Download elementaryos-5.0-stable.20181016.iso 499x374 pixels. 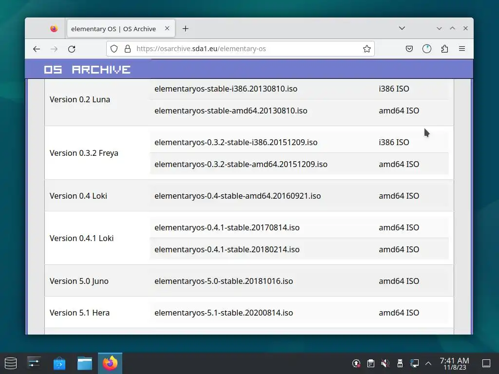pos(223,281)
